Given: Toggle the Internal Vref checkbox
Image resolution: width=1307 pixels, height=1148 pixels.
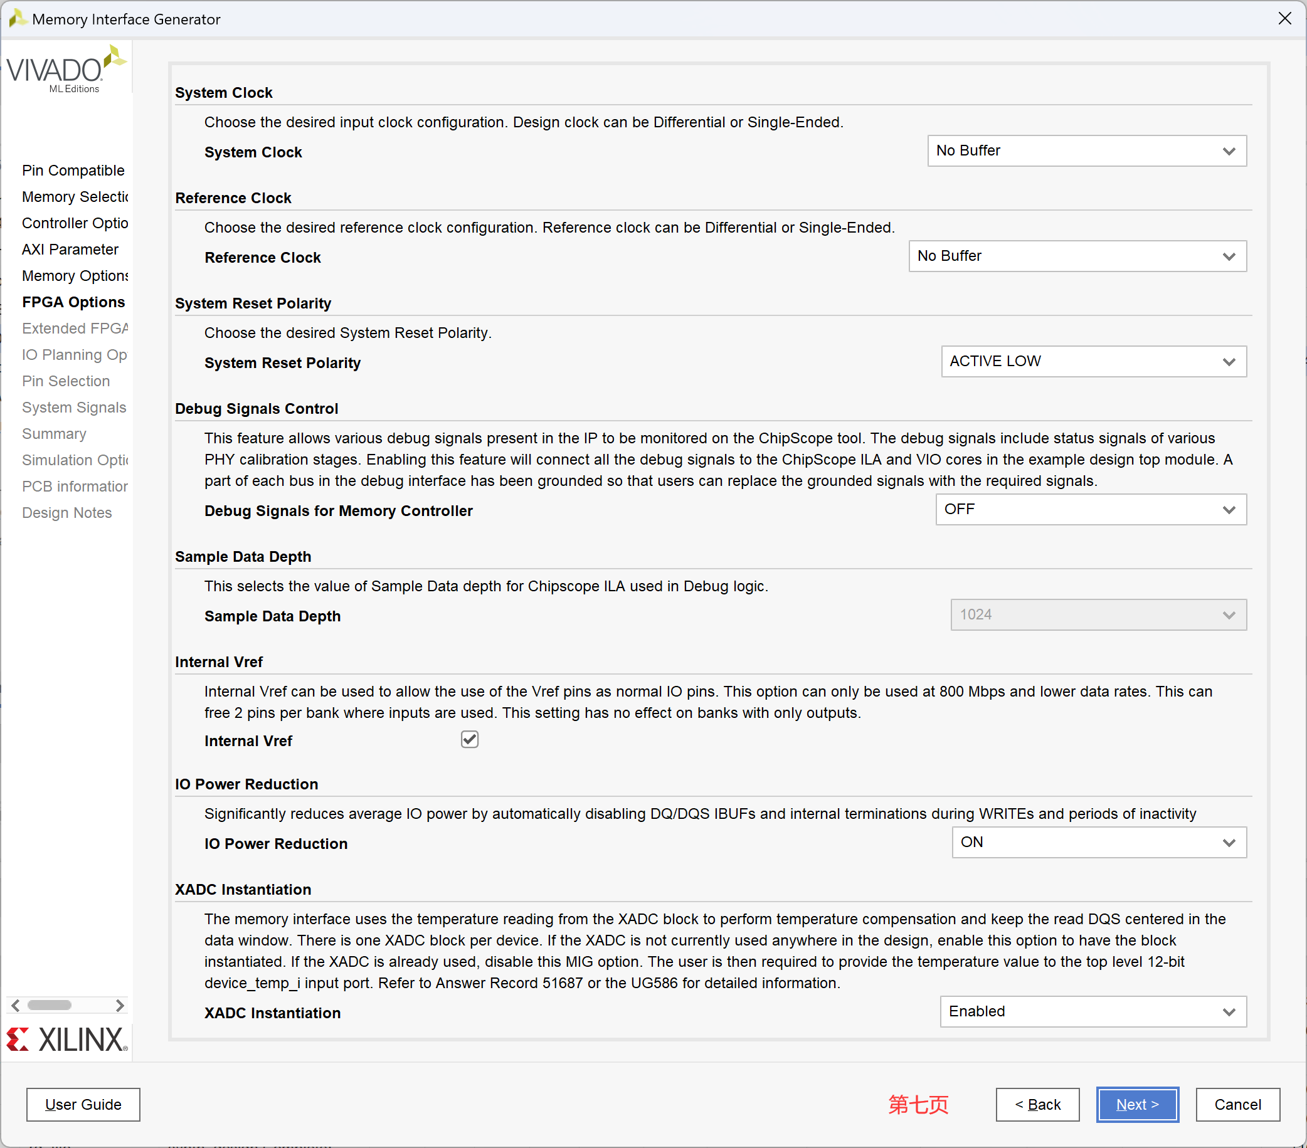Looking at the screenshot, I should (x=469, y=740).
